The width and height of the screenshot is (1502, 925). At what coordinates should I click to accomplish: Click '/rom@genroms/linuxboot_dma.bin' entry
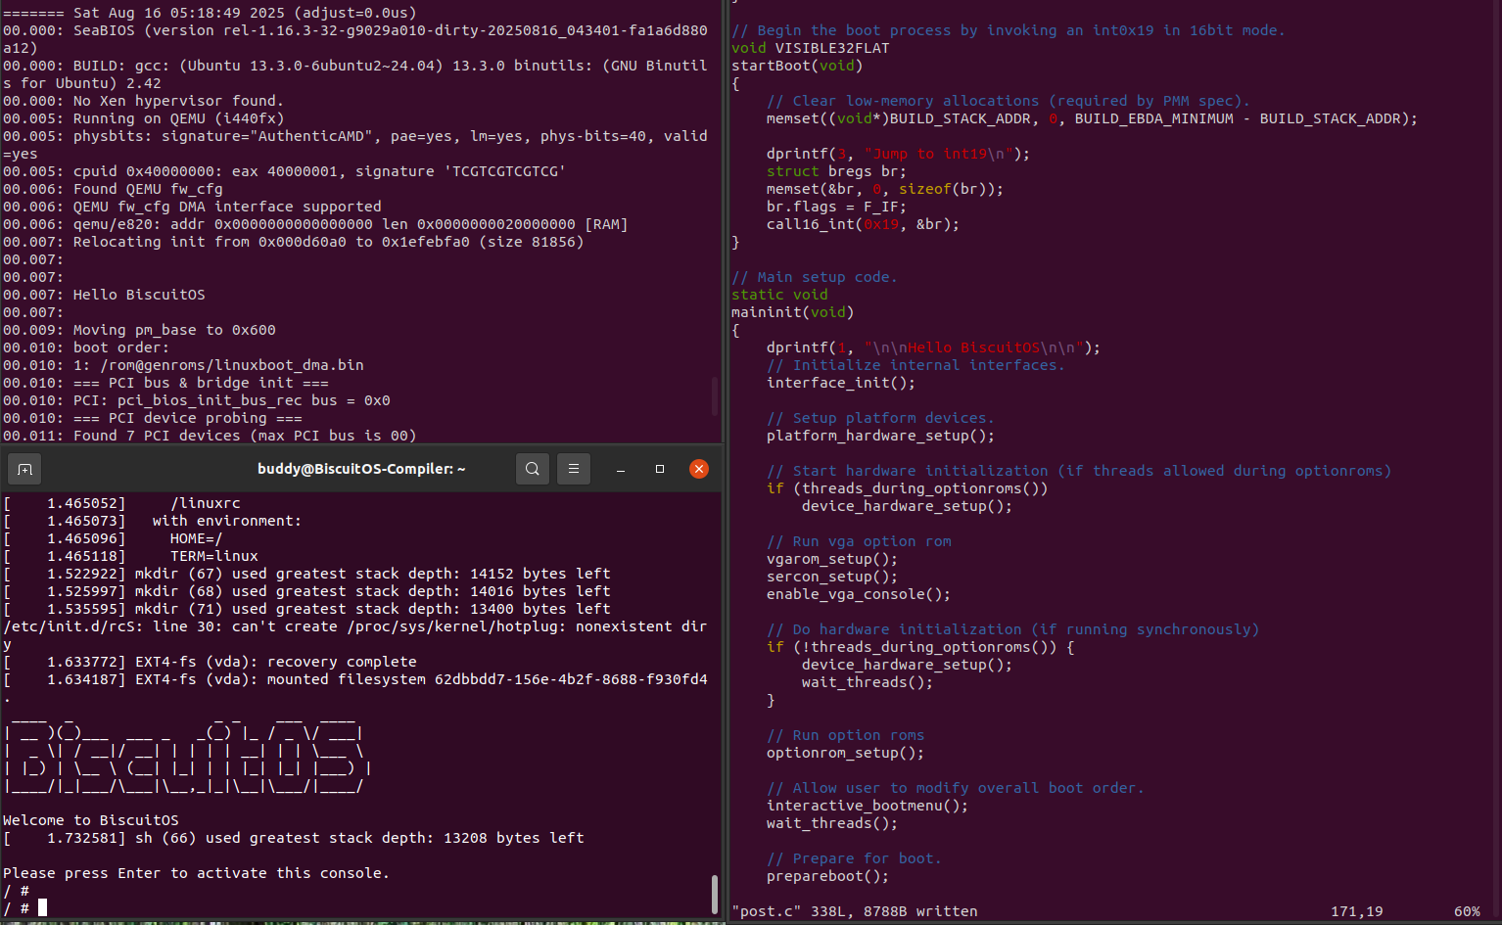pos(232,365)
